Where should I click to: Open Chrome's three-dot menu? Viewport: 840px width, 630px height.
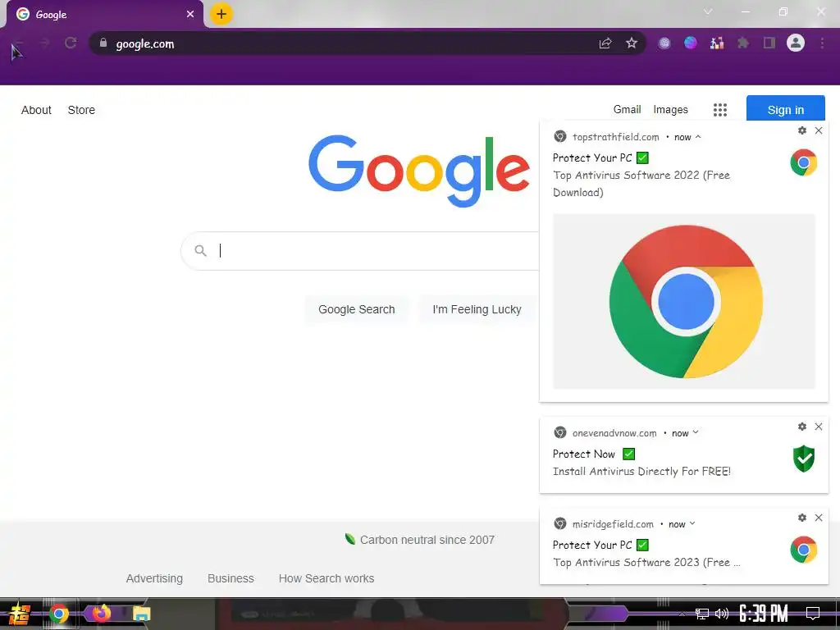tap(822, 43)
